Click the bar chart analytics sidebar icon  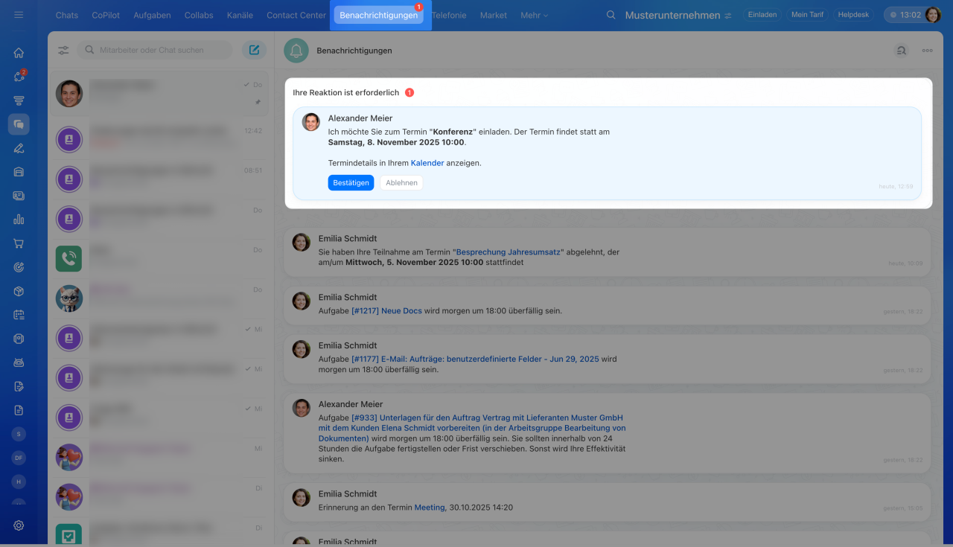point(19,220)
